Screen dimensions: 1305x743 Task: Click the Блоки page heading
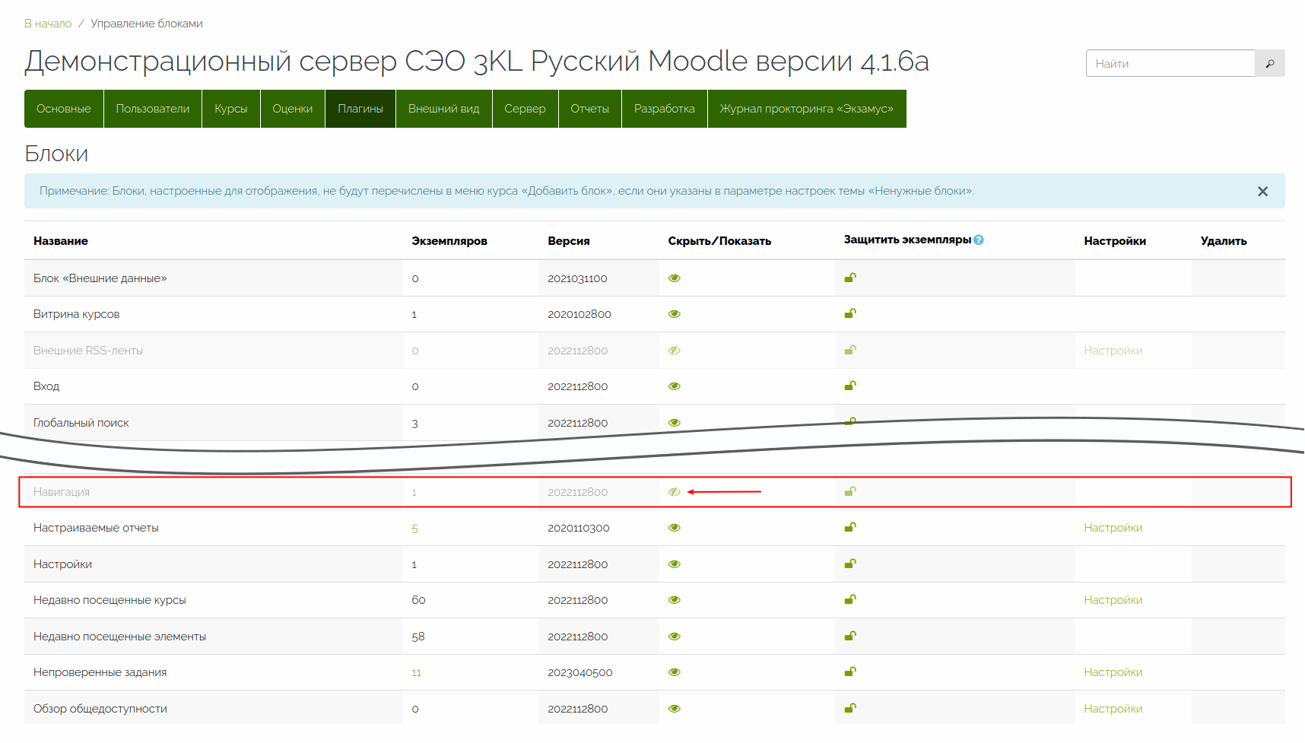[56, 154]
